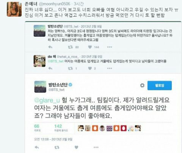Reply to the first 방탄소년단 tweet
Viewport: 182px width, 153px height.
point(50,47)
